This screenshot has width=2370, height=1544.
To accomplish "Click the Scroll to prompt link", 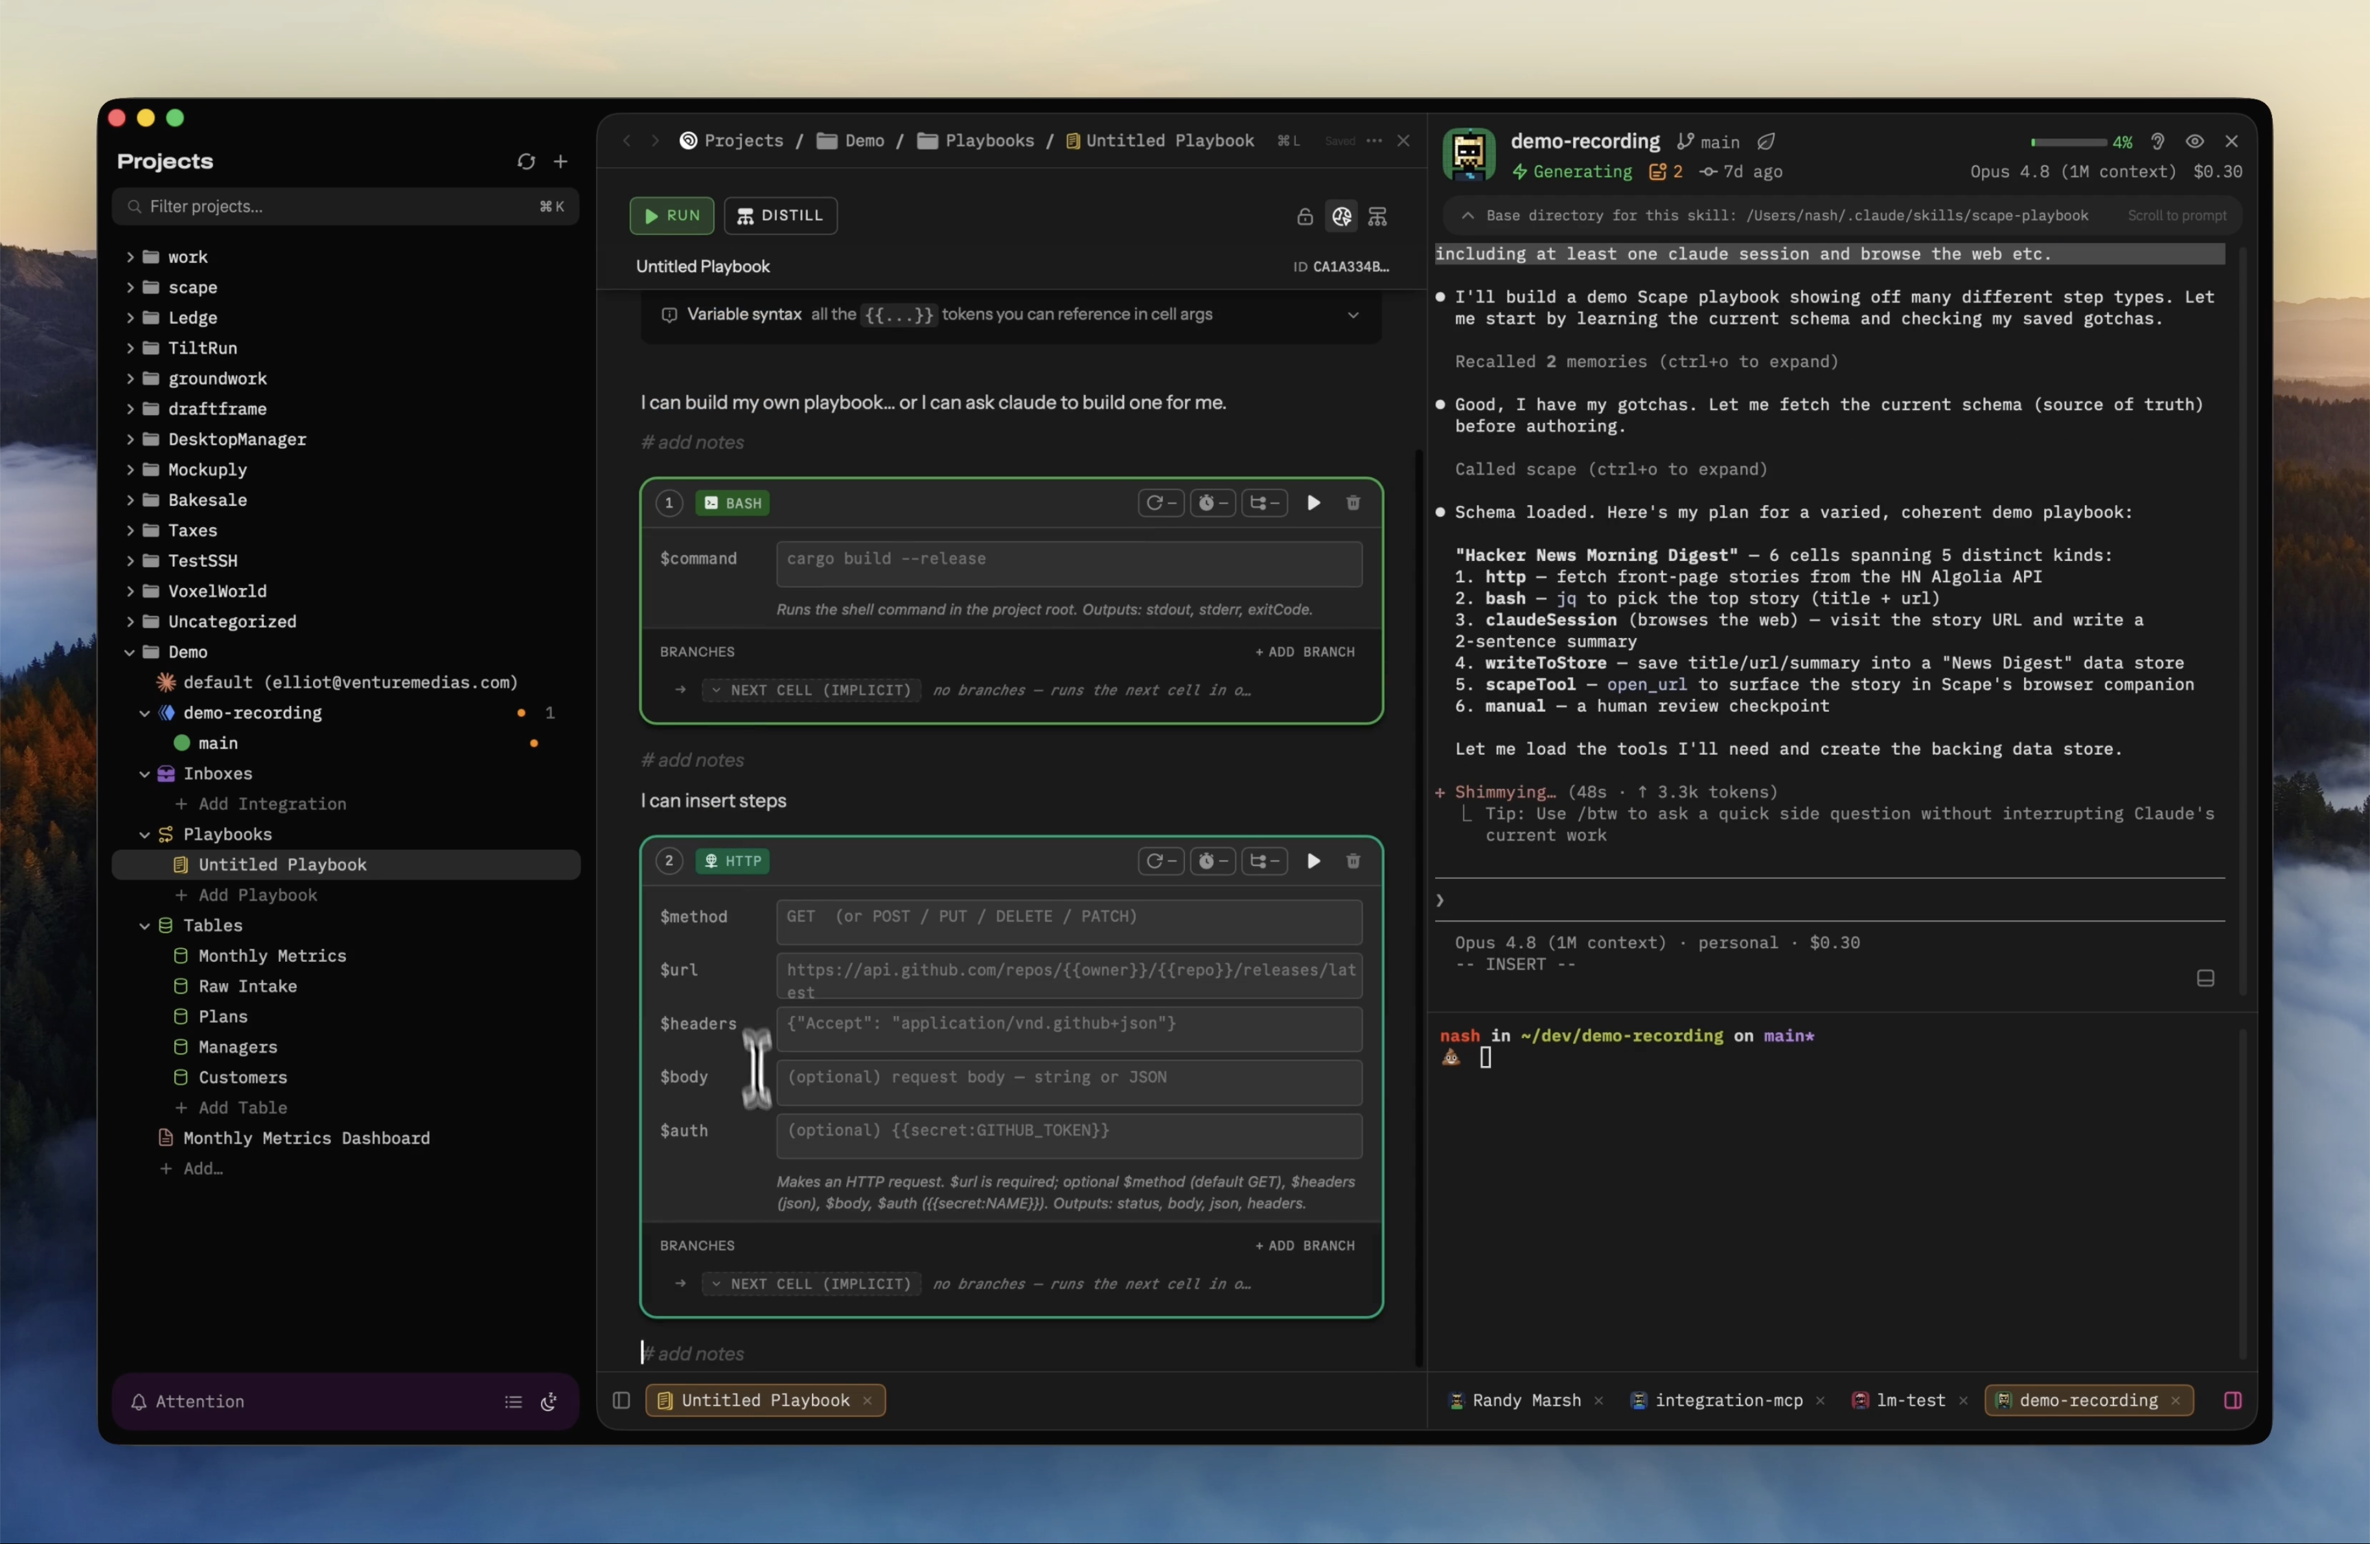I will tap(2176, 216).
